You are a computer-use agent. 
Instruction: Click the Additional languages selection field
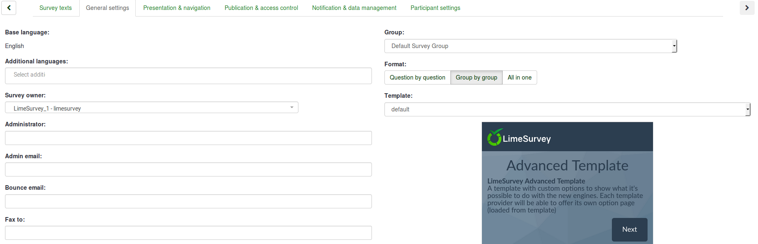(188, 76)
